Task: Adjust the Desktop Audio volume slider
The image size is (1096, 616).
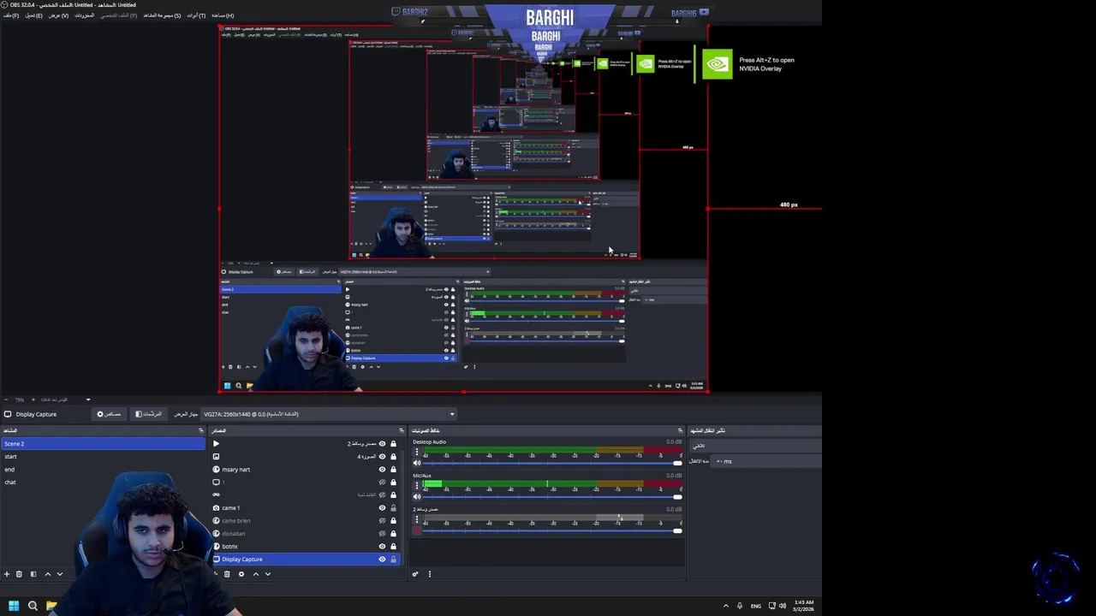Action: 552,463
